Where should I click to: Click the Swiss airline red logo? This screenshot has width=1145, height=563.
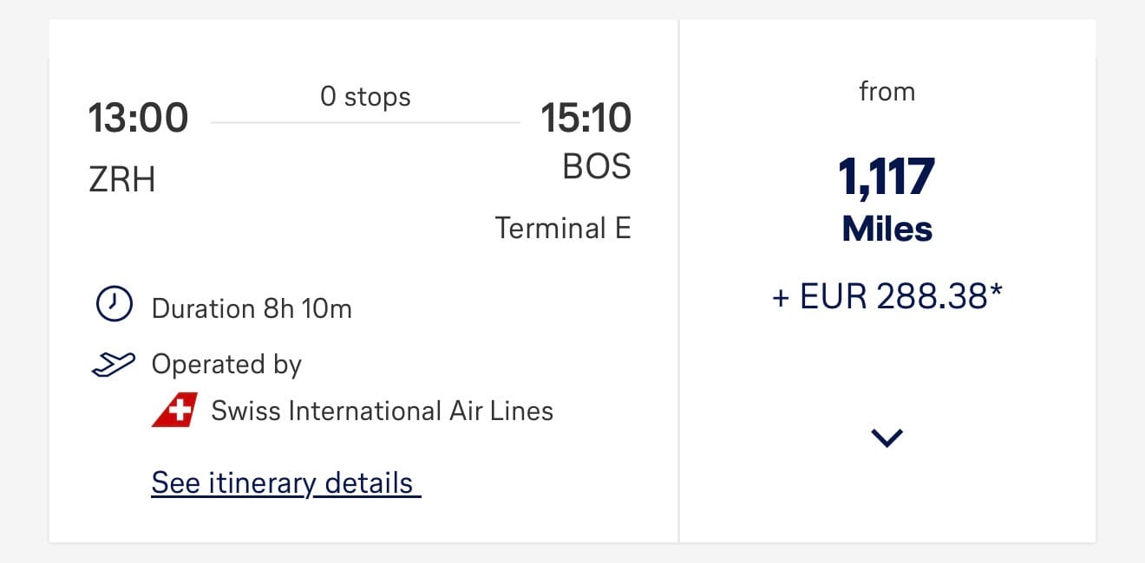175,411
